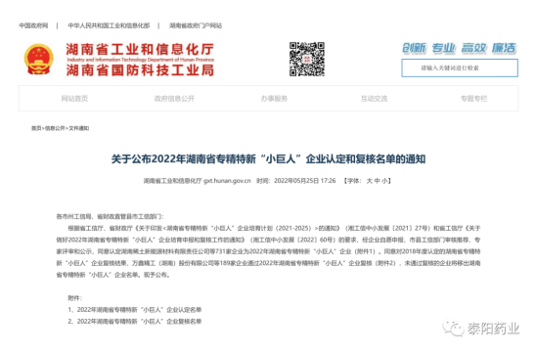Click the national emblem logo
The image size is (537, 352).
[39, 60]
